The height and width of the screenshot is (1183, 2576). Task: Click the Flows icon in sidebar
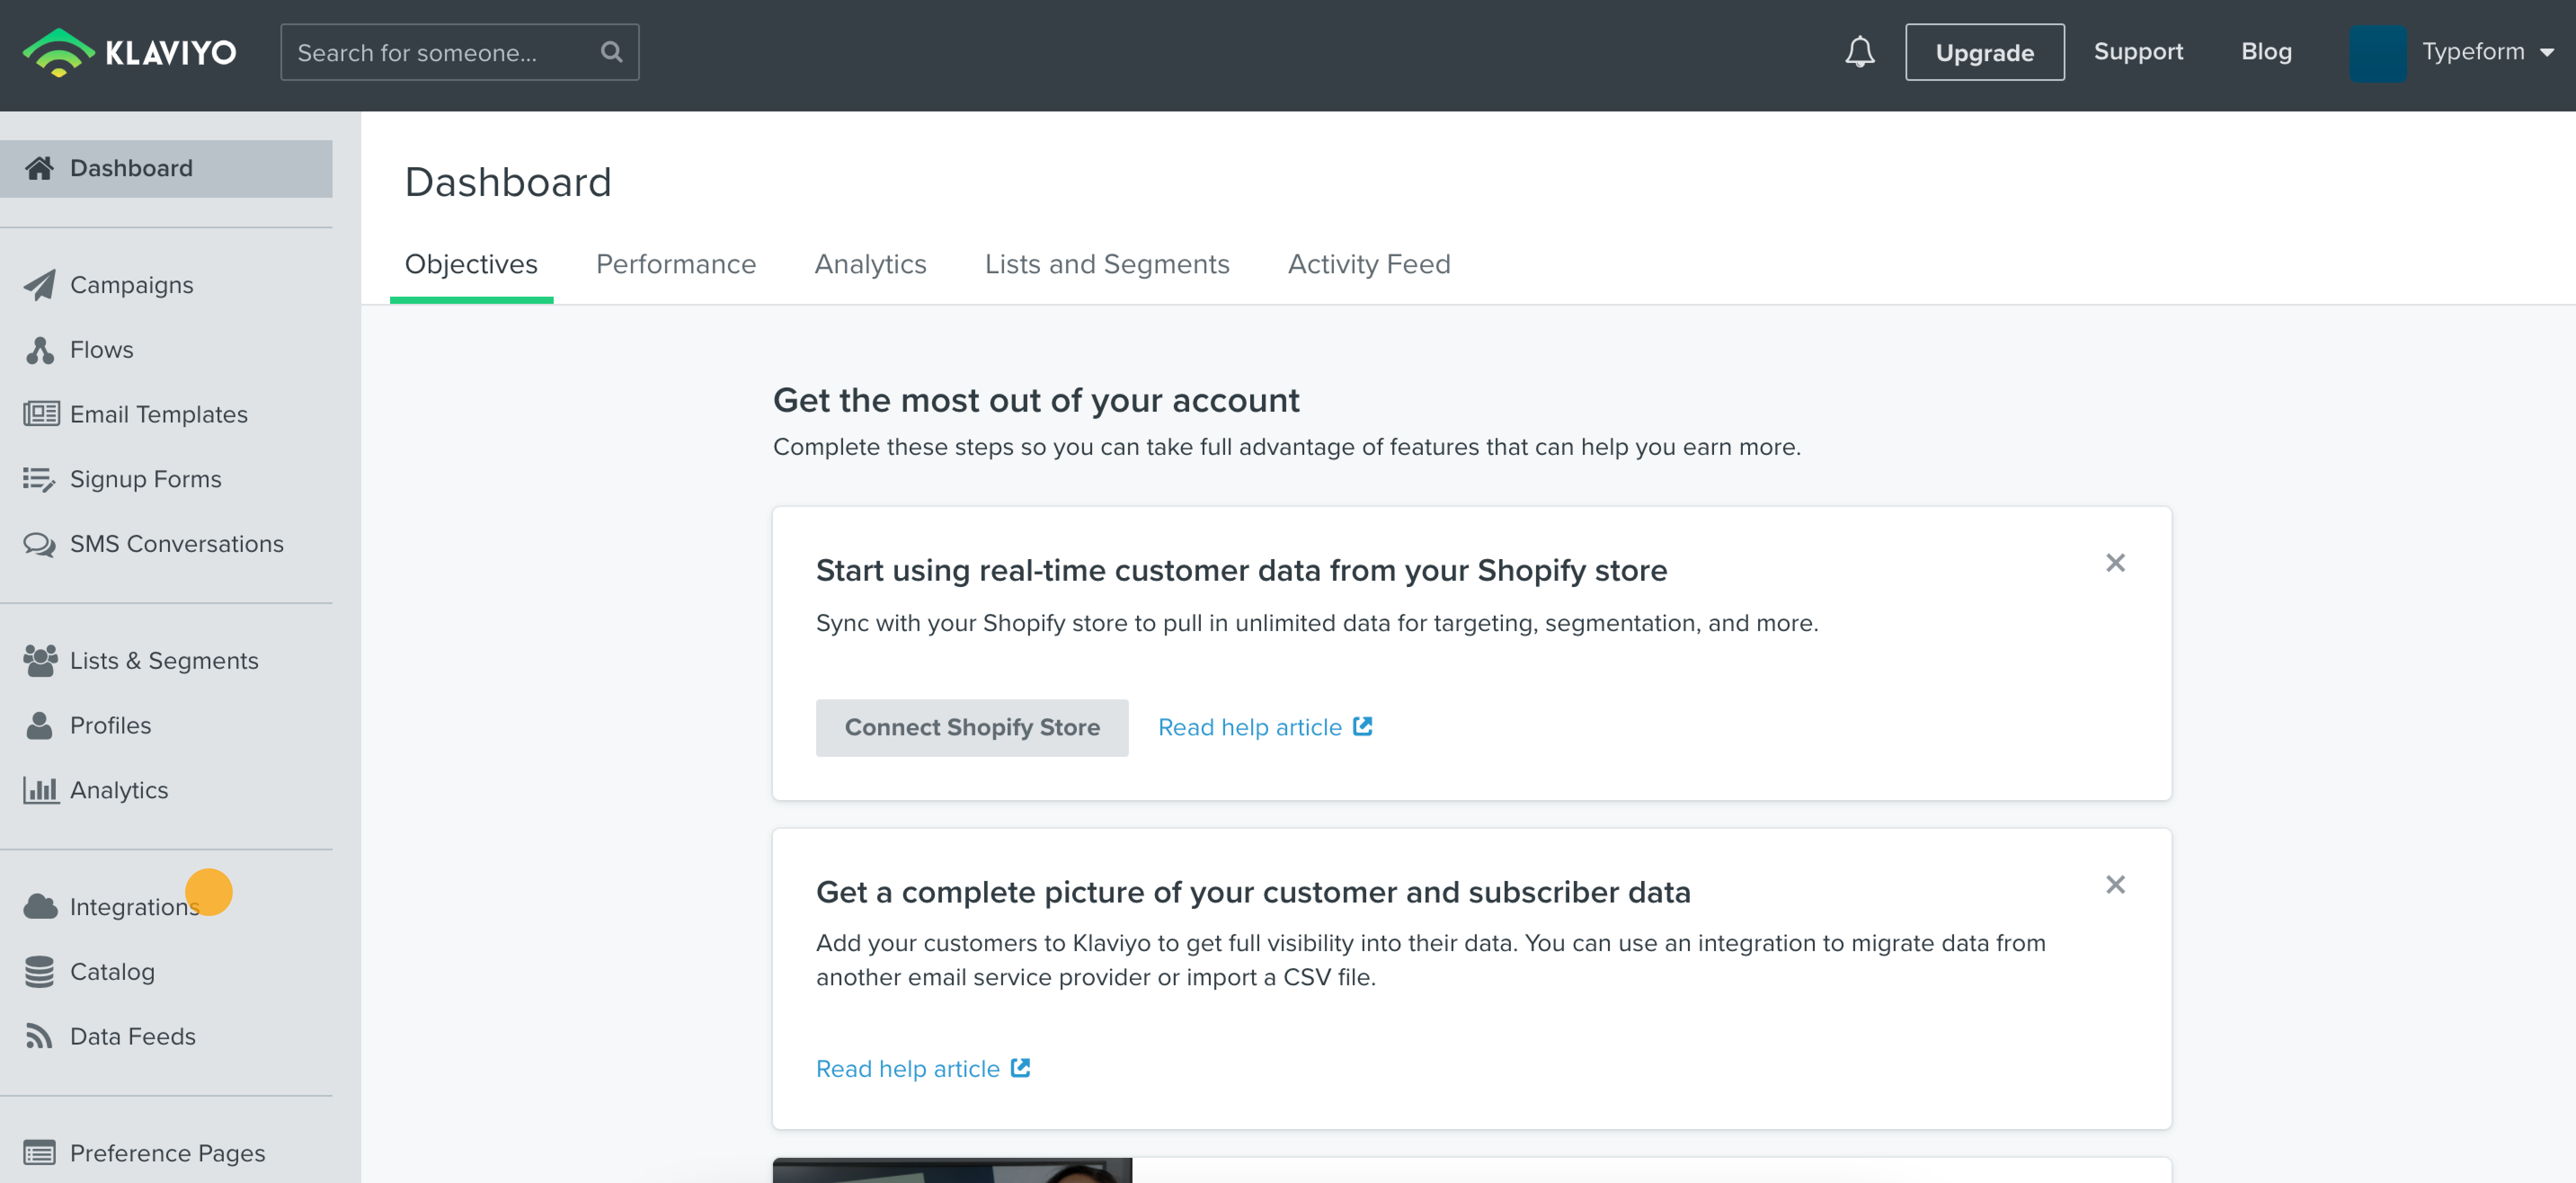40,350
